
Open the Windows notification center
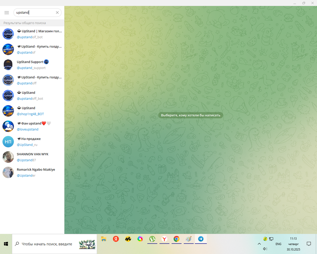[x=309, y=244]
